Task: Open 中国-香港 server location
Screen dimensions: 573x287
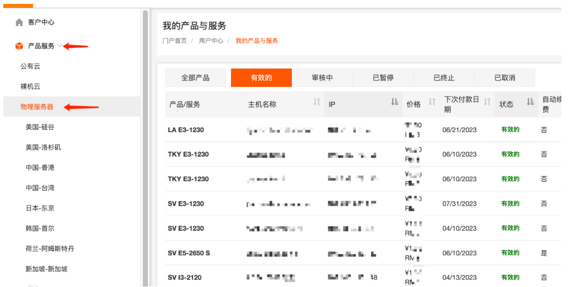Action: point(40,168)
